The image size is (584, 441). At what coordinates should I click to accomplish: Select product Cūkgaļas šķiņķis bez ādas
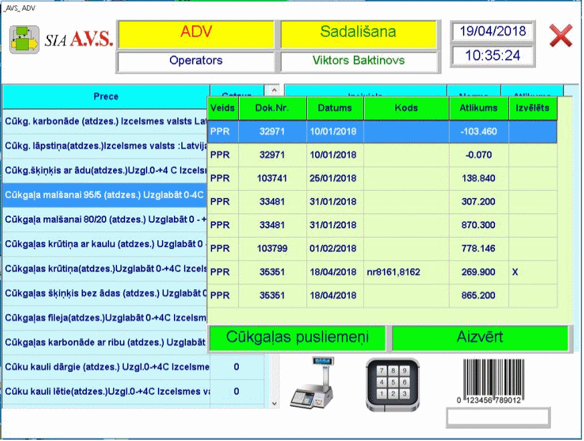104,294
